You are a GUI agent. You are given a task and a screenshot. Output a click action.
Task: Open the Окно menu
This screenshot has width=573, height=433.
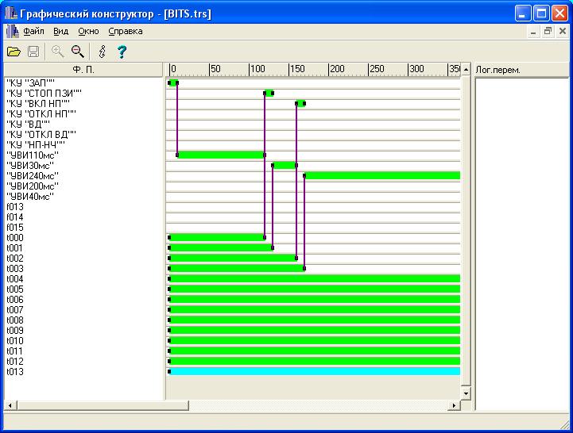[x=88, y=32]
